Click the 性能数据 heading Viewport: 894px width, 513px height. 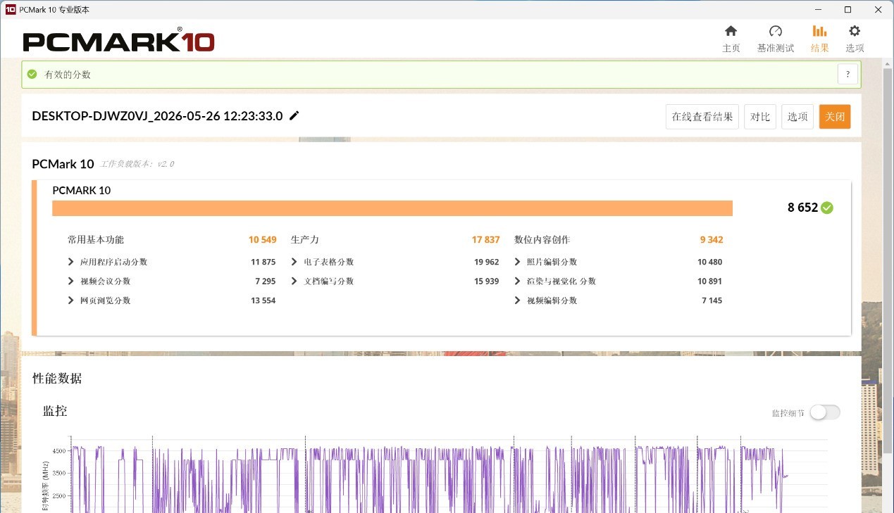(x=57, y=379)
